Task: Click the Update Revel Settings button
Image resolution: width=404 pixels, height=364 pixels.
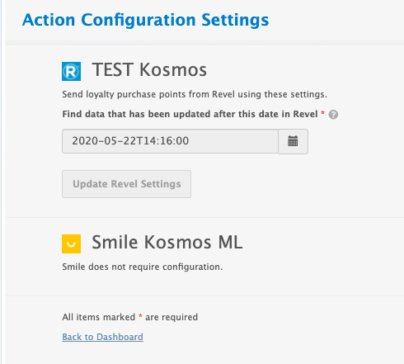Action: 126,184
